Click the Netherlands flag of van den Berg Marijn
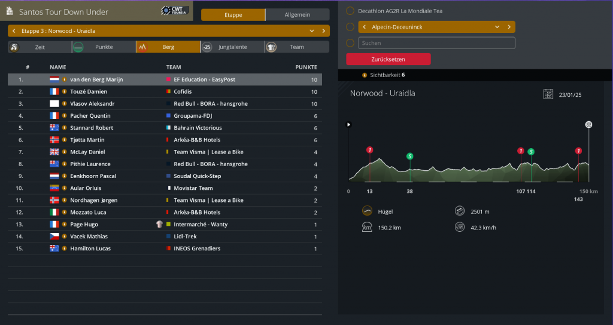This screenshot has height=325, width=613. point(54,79)
